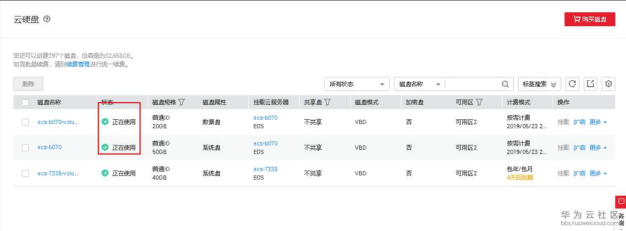Click status icon for ecs-7338-volu... row
This screenshot has height=231, width=626.
pyautogui.click(x=105, y=173)
